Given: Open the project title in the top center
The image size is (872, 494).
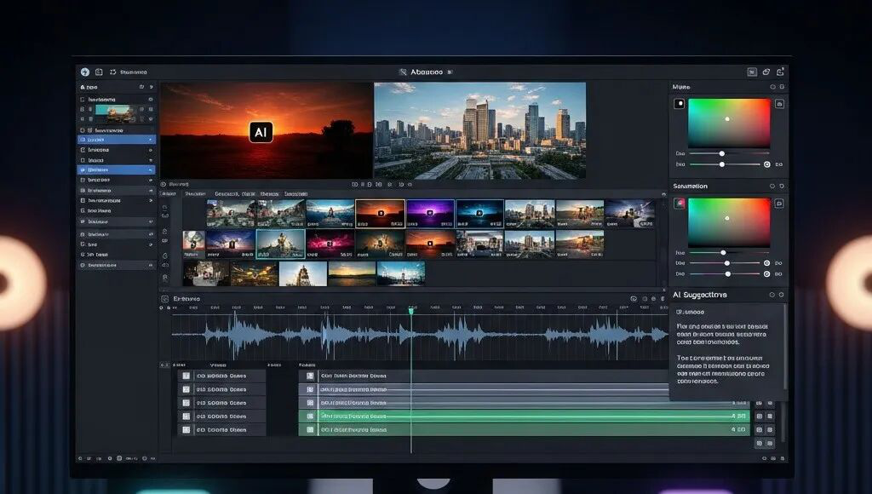Looking at the screenshot, I should [427, 72].
